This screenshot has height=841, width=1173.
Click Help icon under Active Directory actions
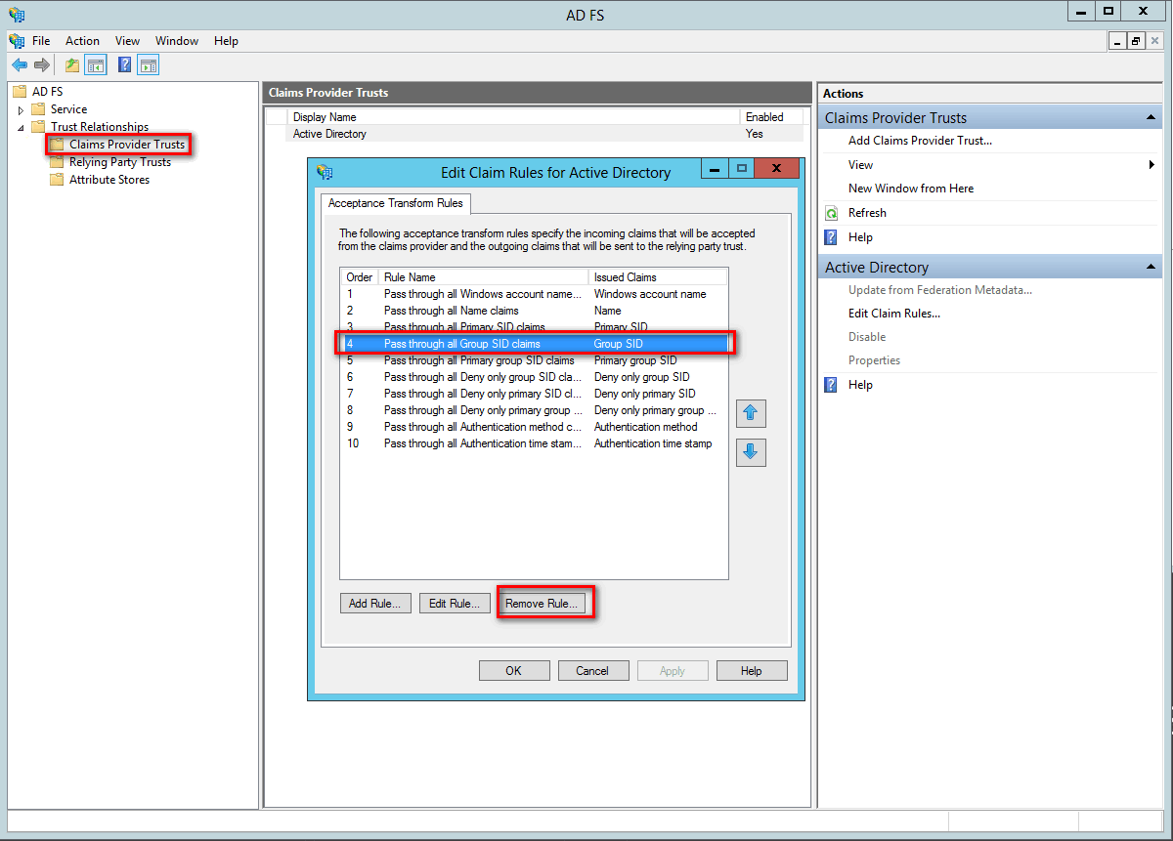coord(832,385)
